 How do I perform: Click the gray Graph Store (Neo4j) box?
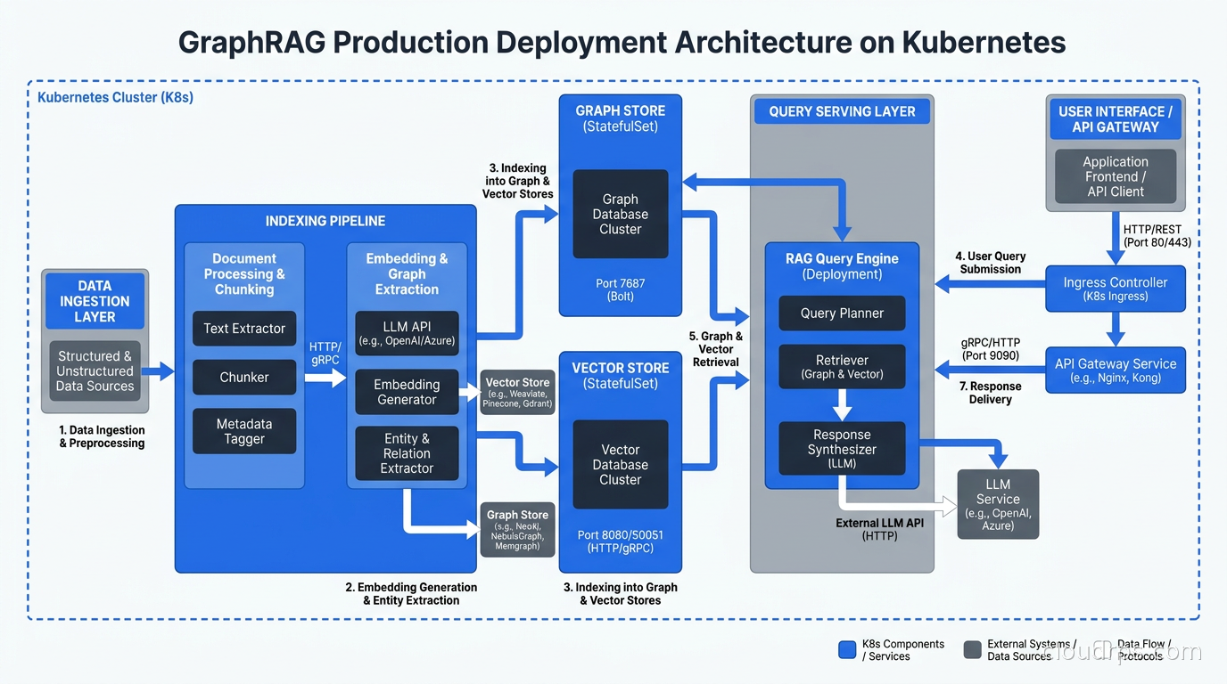point(517,530)
